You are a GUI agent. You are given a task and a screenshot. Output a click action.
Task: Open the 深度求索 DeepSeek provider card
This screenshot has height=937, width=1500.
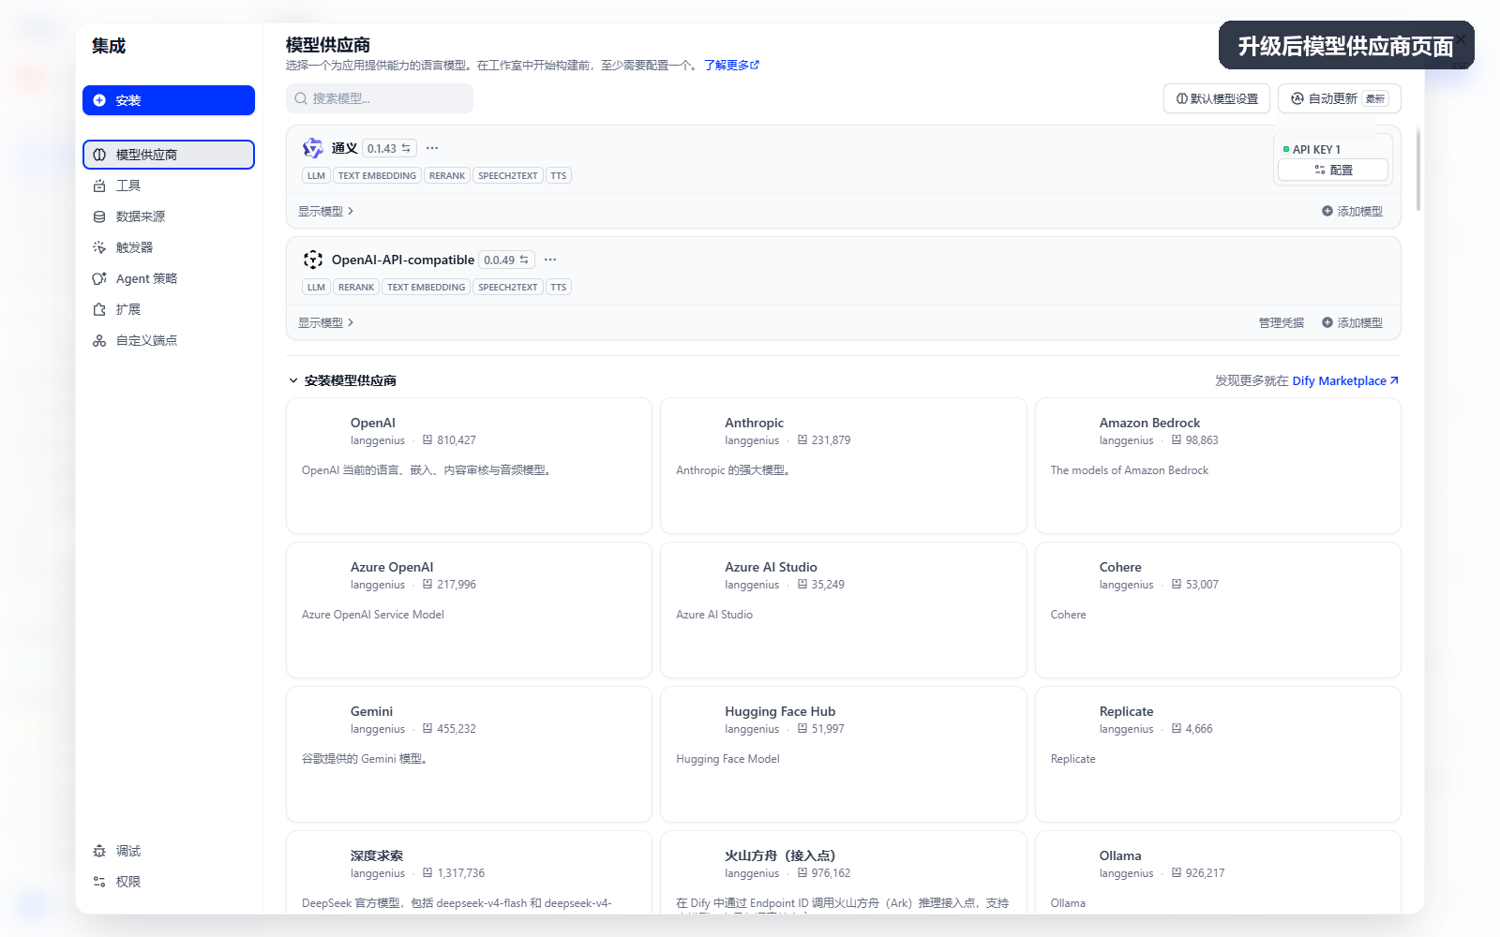click(469, 872)
